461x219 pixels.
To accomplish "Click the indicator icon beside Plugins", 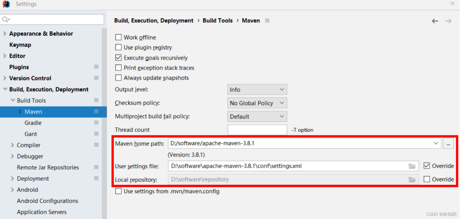I will 96,67.
